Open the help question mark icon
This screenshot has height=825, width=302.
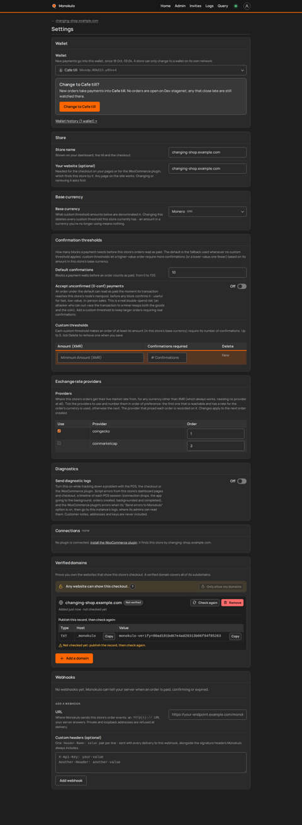click(x=133, y=586)
